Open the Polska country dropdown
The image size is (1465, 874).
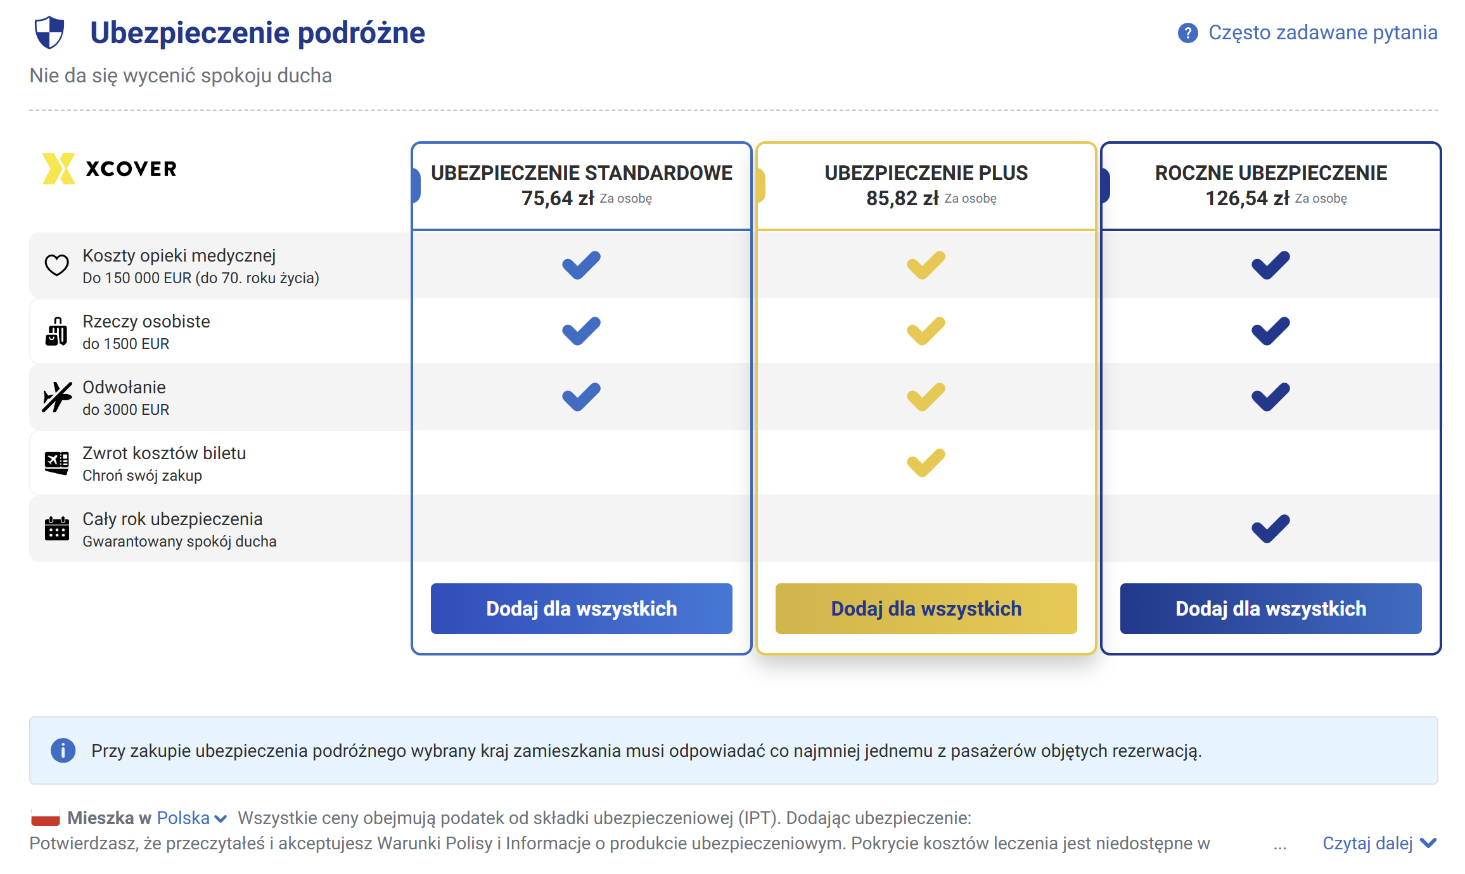tap(192, 818)
